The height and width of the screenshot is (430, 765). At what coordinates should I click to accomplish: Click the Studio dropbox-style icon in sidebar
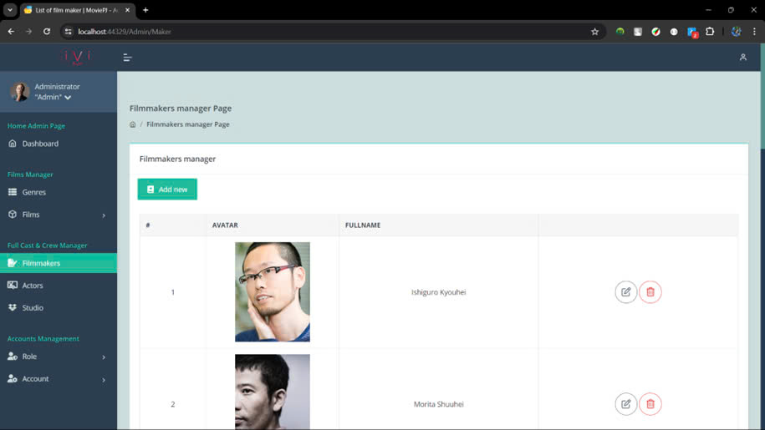(13, 307)
